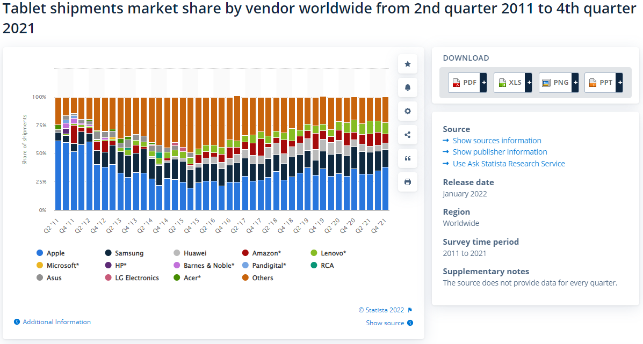Toggle Asus legend entry

49,277
